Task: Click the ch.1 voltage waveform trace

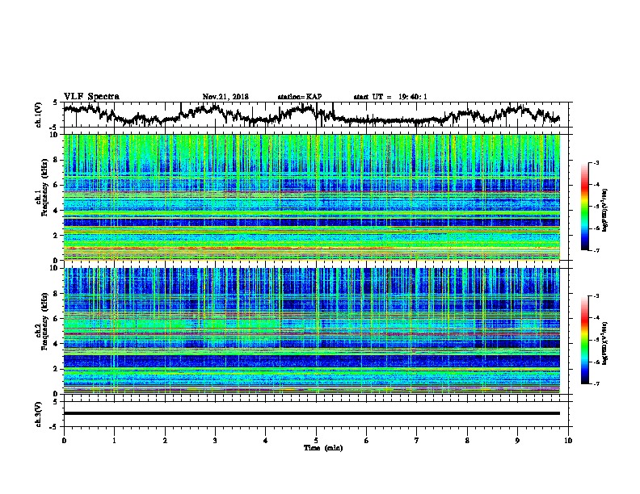Action: coord(311,115)
